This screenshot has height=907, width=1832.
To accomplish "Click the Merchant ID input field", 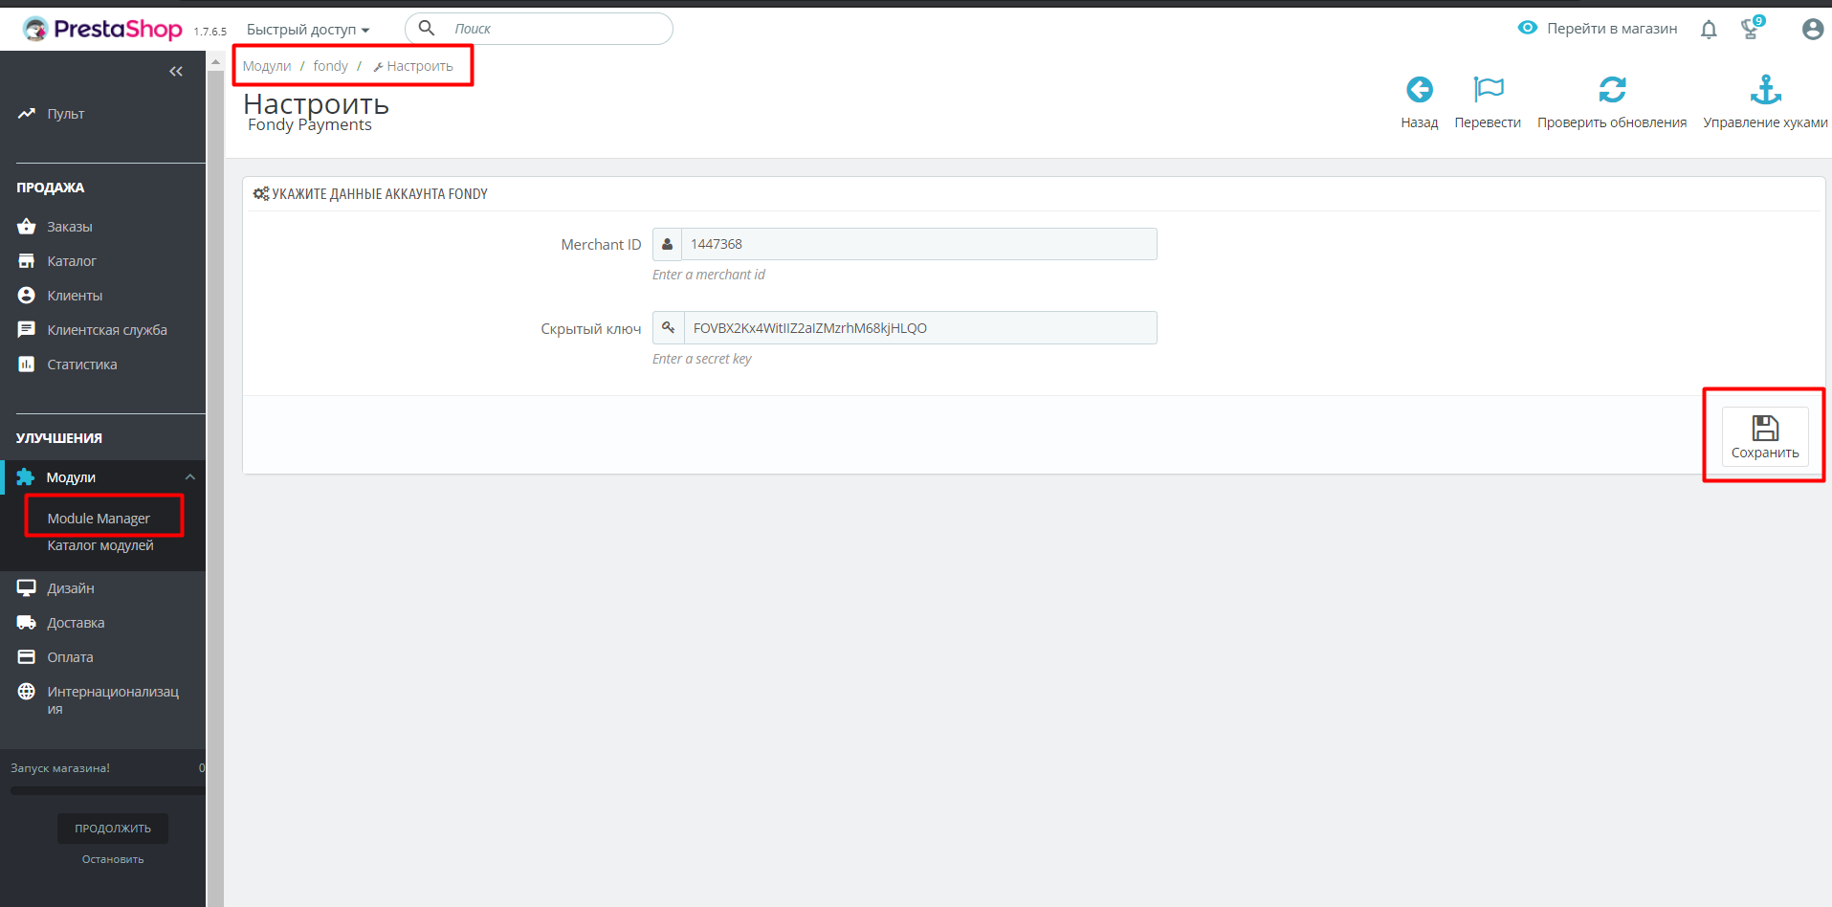I will (x=918, y=244).
